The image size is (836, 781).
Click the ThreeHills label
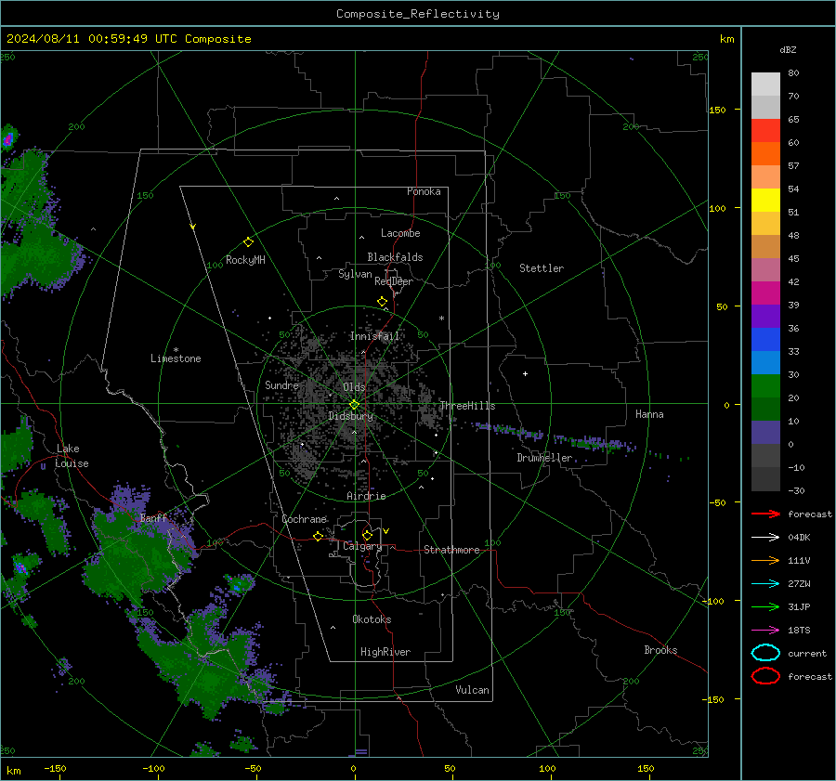pos(467,406)
